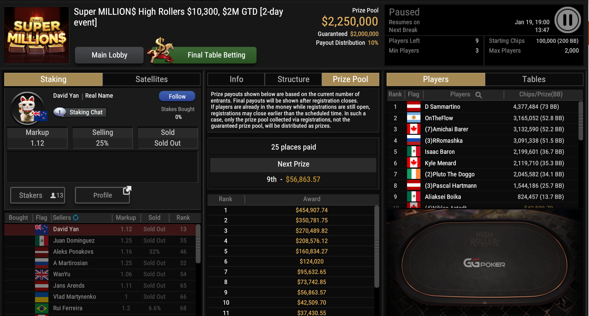Screen dimensions: 589x316
Task: Open the Info tab
Action: [x=236, y=79]
